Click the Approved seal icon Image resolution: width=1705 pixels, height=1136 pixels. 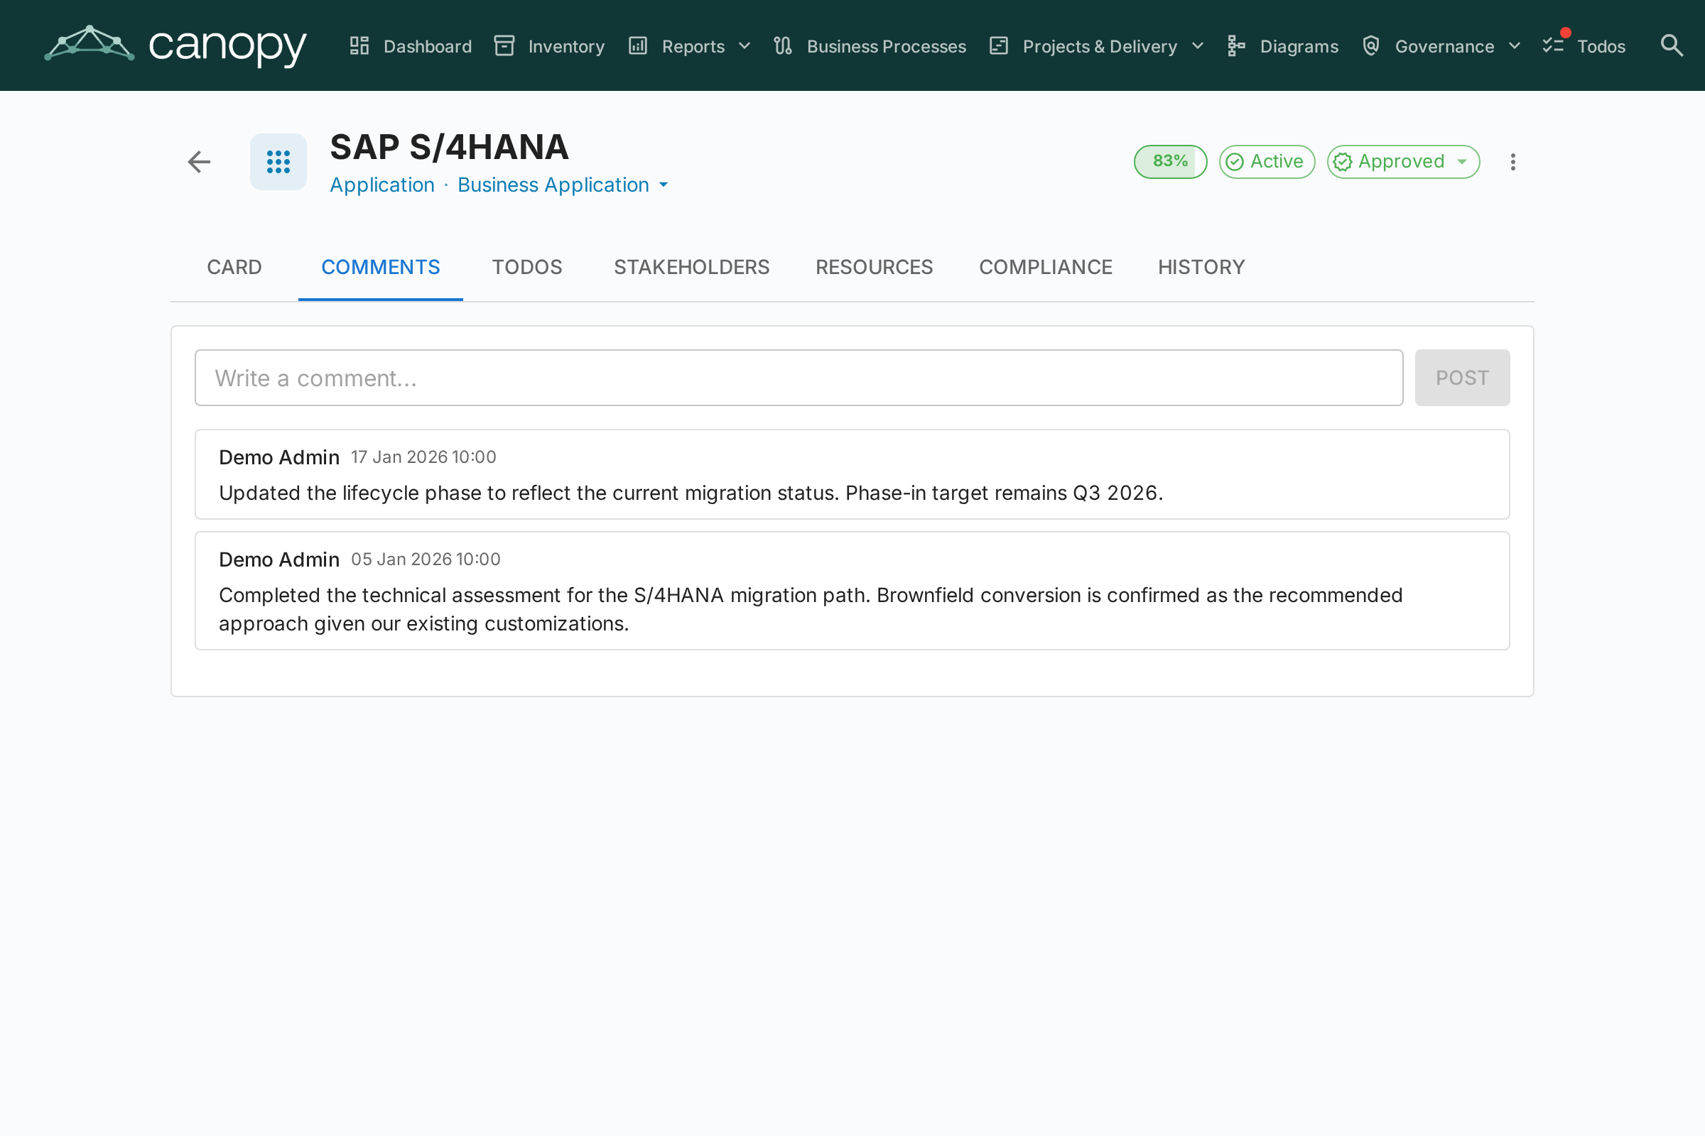coord(1343,162)
